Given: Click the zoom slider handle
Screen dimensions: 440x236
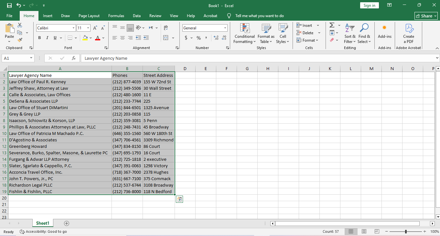Looking at the screenshot, I should 406,231.
